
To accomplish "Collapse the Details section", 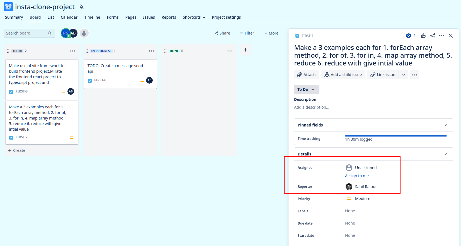I will (446, 154).
